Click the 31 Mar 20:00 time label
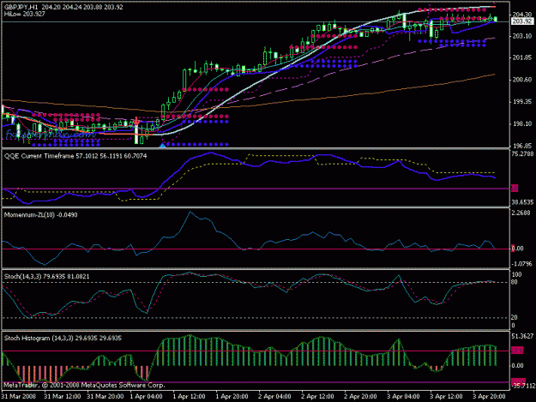The height and width of the screenshot is (402, 536). point(105,396)
